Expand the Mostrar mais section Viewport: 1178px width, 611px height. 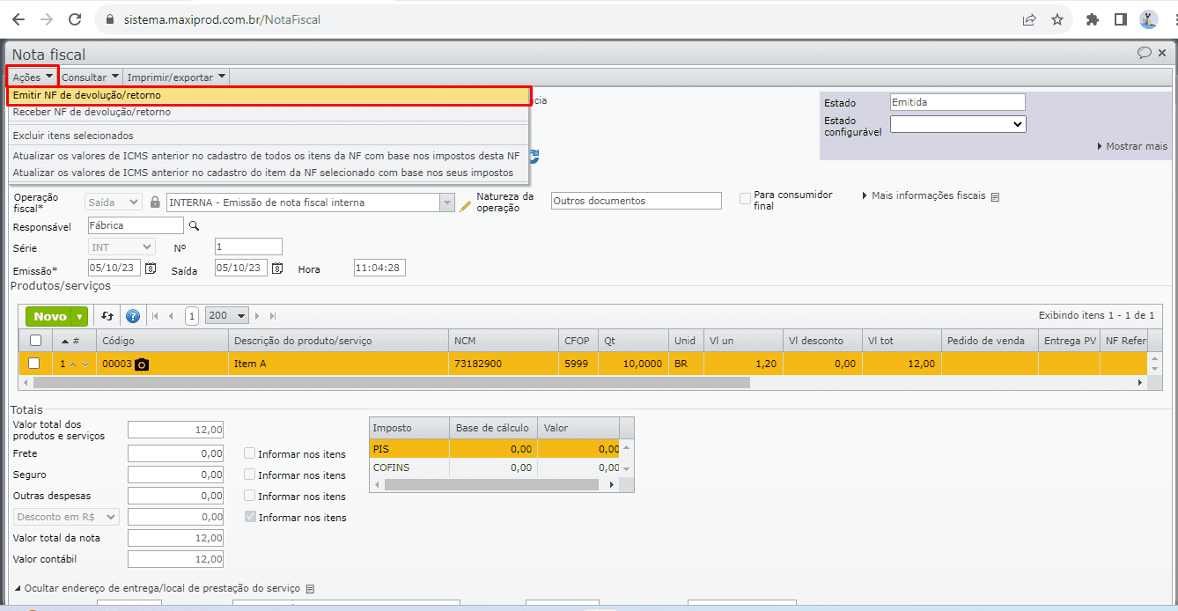click(1132, 146)
